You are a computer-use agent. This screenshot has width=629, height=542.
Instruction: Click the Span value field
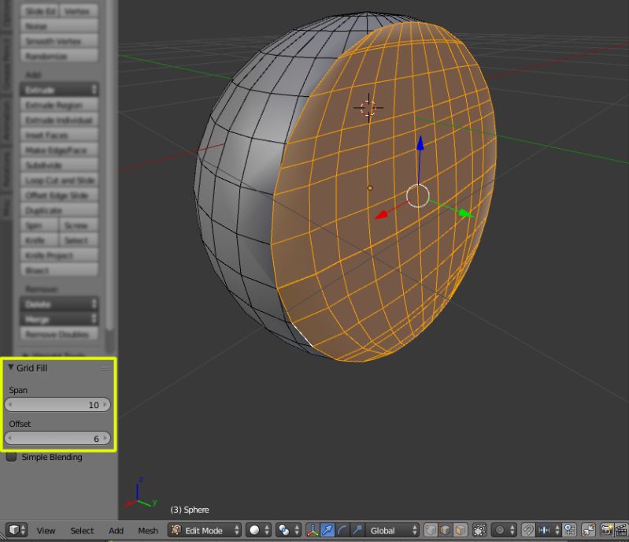click(x=57, y=405)
